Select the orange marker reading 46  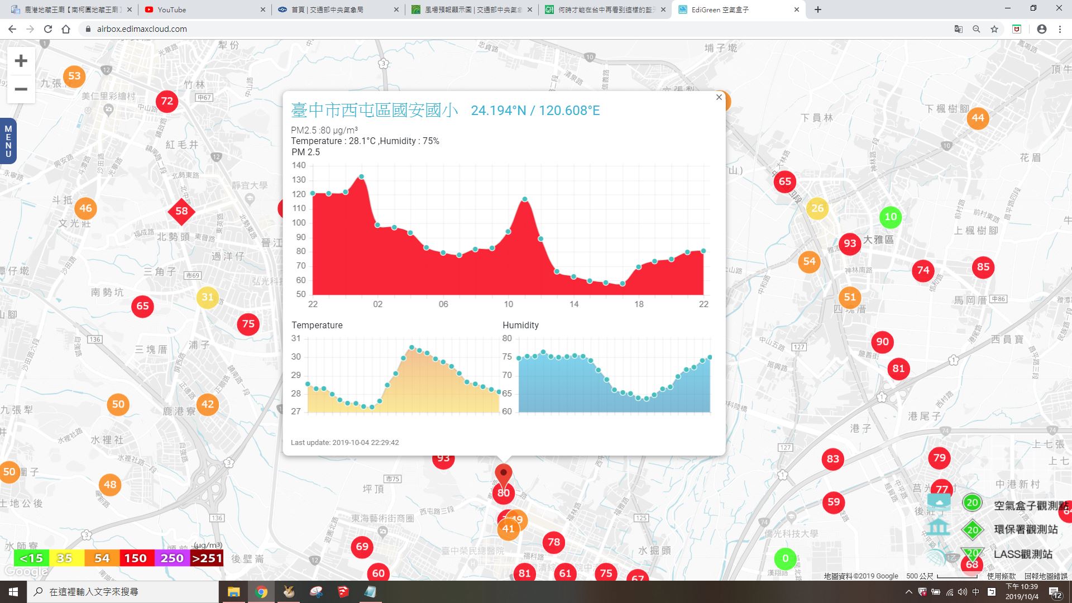coord(85,208)
